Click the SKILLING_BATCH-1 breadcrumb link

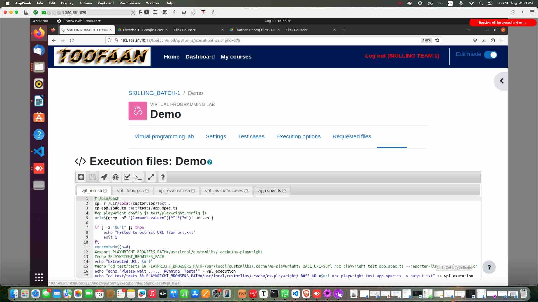tap(154, 93)
